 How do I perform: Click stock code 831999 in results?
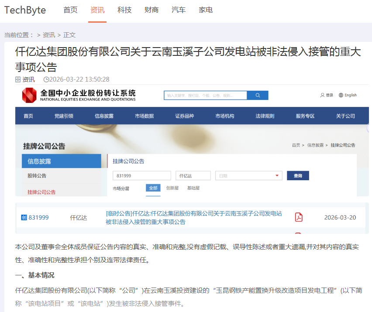pyautogui.click(x=39, y=217)
